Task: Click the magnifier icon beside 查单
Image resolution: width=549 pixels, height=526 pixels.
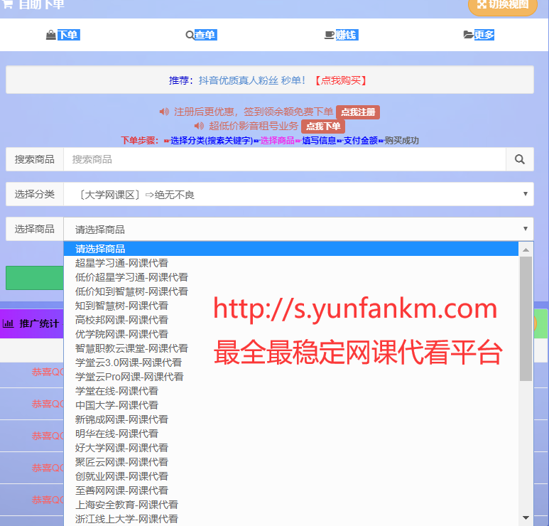Action: [189, 35]
